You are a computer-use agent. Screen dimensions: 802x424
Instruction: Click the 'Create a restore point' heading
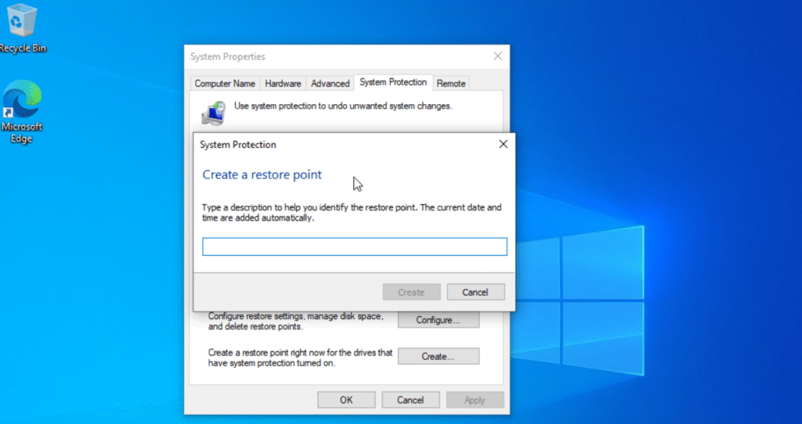(262, 174)
